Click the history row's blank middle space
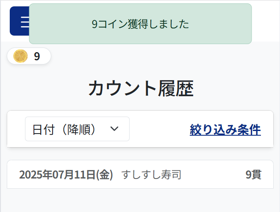Screen dimensions: 280x212 [213, 175]
